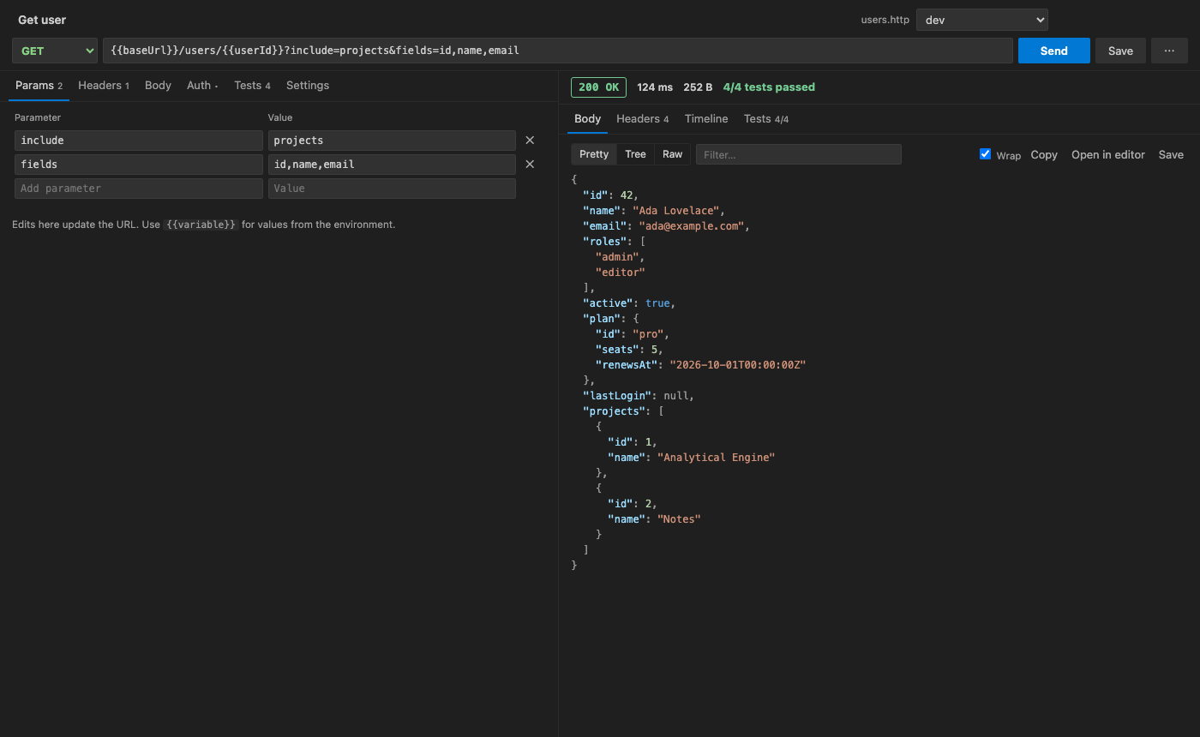Click the Get user request title

click(42, 20)
